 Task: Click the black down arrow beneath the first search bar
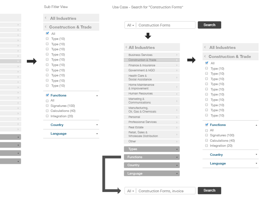click(148, 36)
